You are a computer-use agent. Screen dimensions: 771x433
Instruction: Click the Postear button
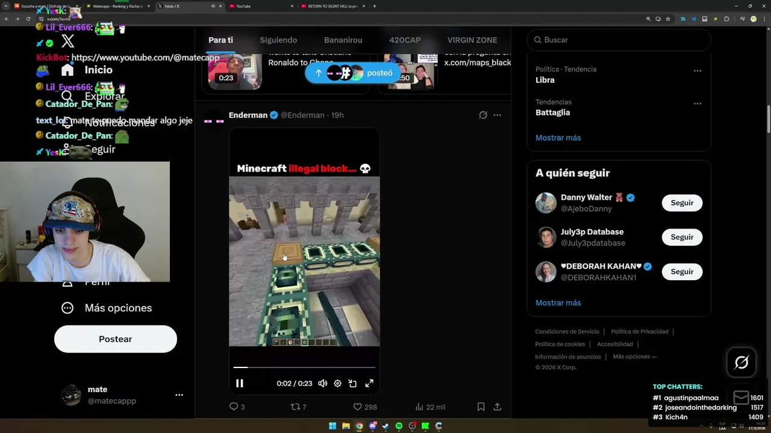115,339
